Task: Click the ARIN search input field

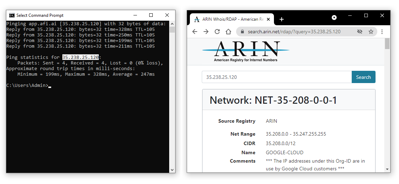Action: pyautogui.click(x=277, y=77)
